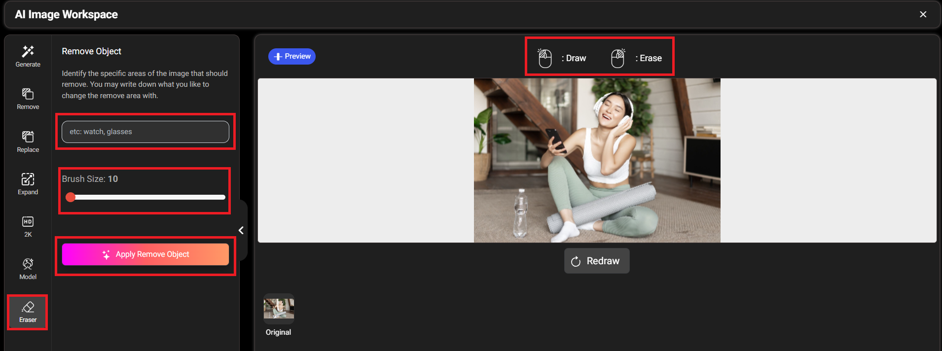
Task: Click the 'Original' caption under the thumbnail
Action: click(278, 332)
